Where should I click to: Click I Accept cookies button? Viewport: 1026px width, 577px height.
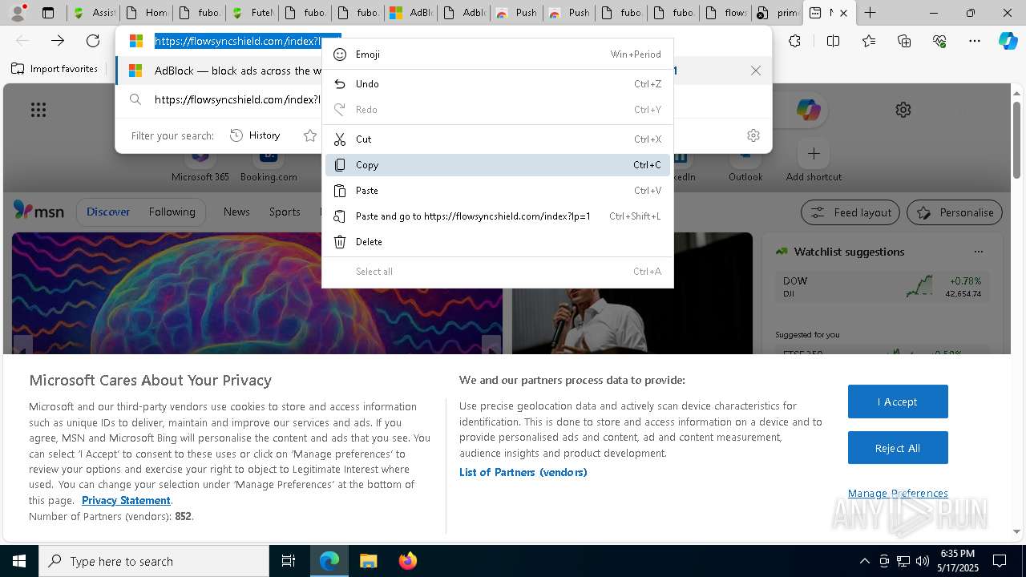coord(898,401)
